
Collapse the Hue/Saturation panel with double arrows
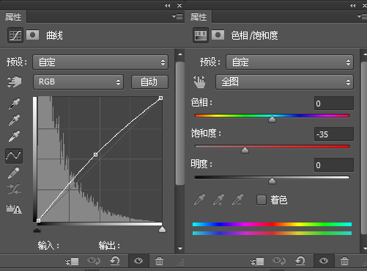click(352, 5)
